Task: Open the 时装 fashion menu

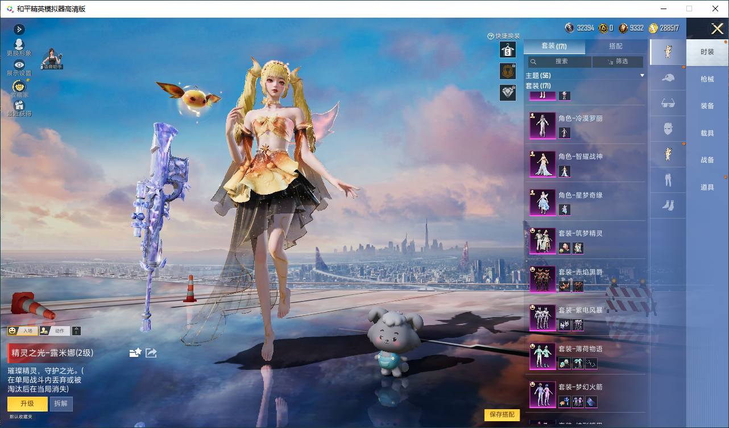Action: [x=707, y=52]
